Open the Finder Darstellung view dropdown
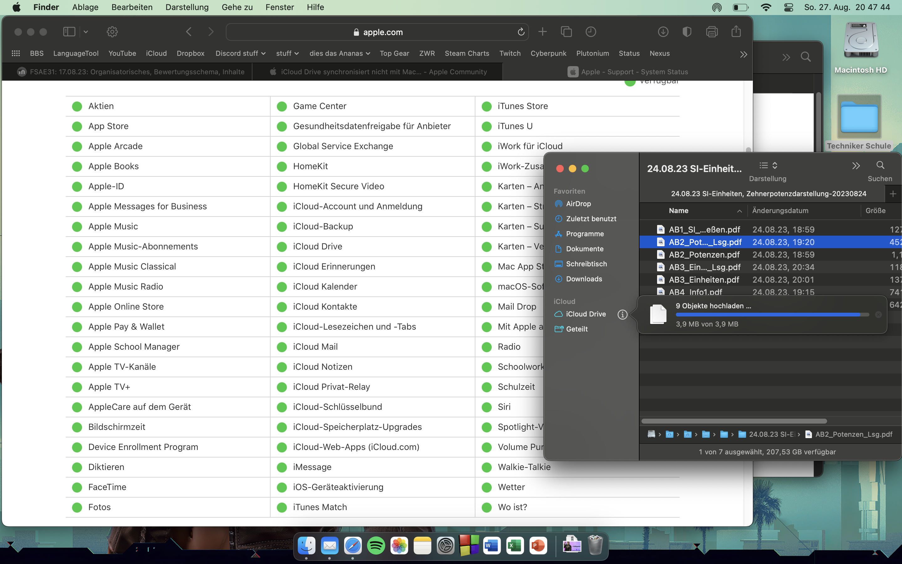902x564 pixels. 768,166
